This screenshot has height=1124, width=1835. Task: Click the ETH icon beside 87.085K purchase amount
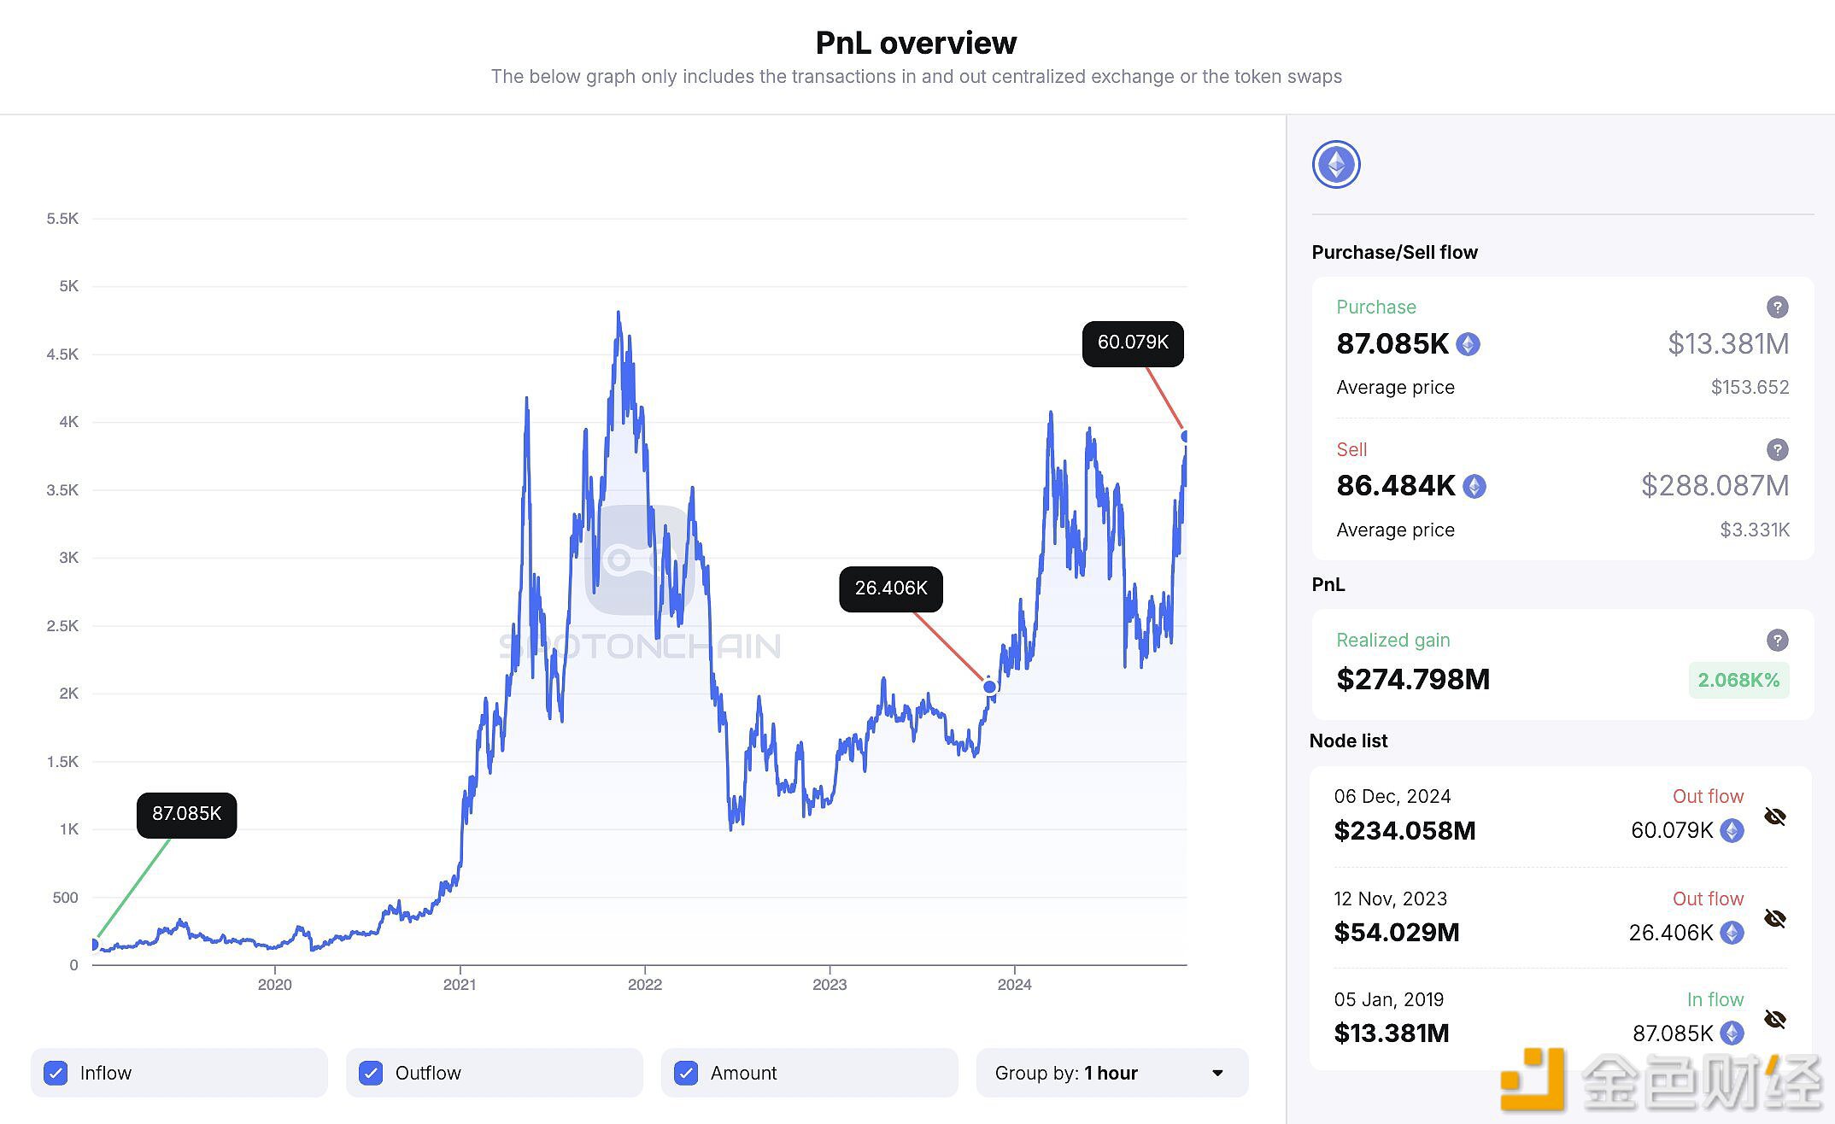click(1468, 344)
